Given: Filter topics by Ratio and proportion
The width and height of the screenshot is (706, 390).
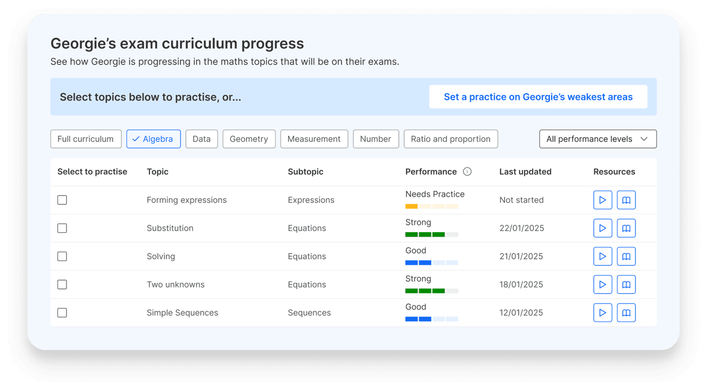Looking at the screenshot, I should pos(451,138).
